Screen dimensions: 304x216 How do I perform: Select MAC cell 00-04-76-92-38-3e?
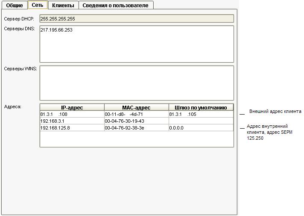point(136,128)
